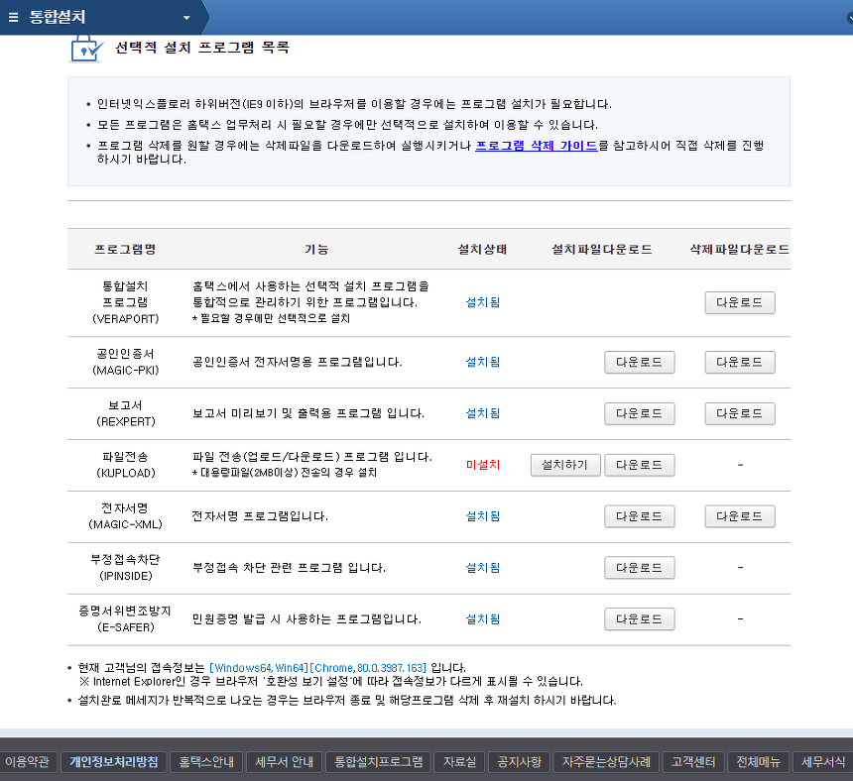Open 이용약관 in the footer
This screenshot has width=853, height=781.
pos(27,762)
